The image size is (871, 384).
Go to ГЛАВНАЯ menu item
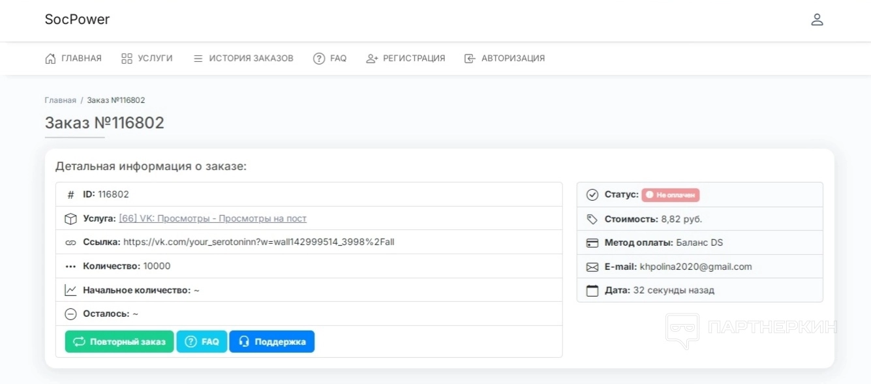click(x=73, y=59)
